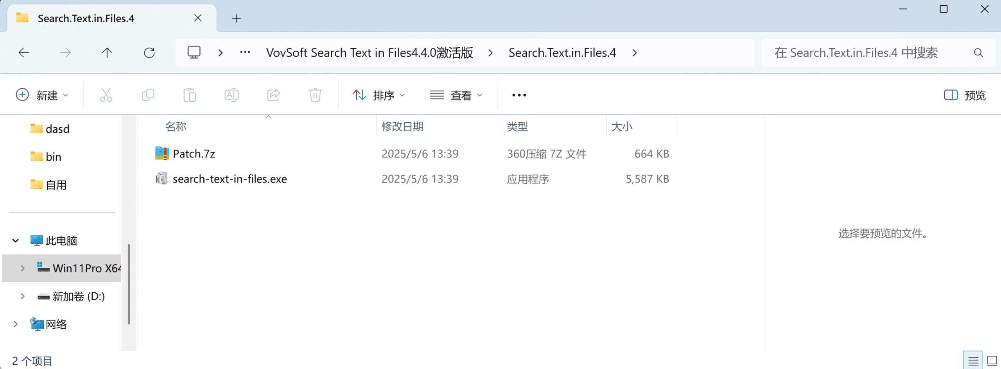Expand the Win11Pro X64 drive node
This screenshot has height=369, width=1001.
23,268
